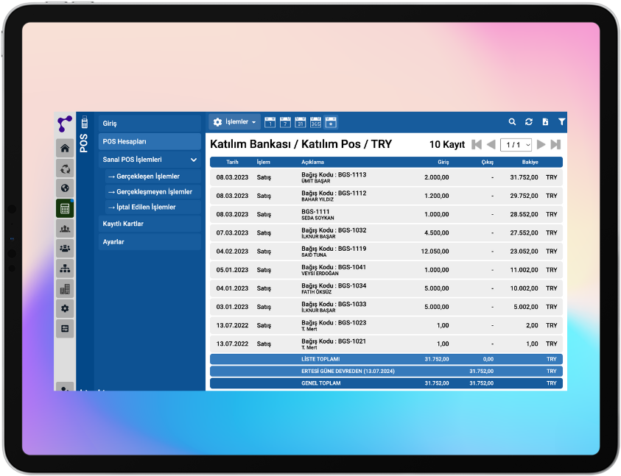Select the 365-day calendar range icon
621x476 pixels.
pyautogui.click(x=315, y=122)
